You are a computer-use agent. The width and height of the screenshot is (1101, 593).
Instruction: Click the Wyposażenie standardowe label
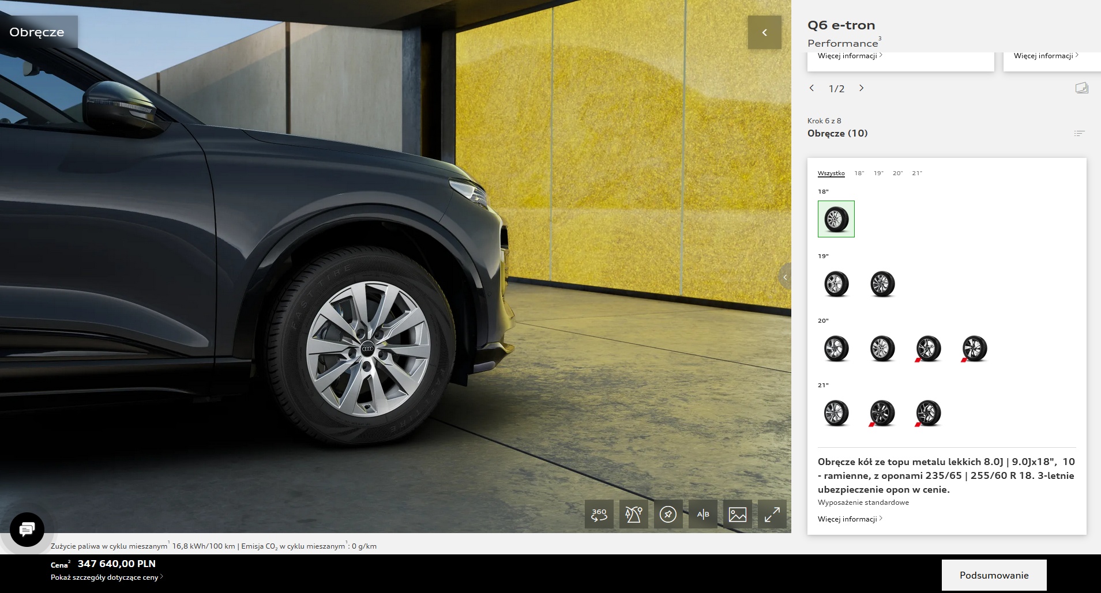click(863, 503)
